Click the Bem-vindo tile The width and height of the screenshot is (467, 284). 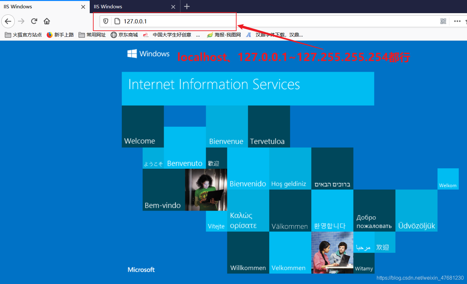pyautogui.click(x=164, y=190)
